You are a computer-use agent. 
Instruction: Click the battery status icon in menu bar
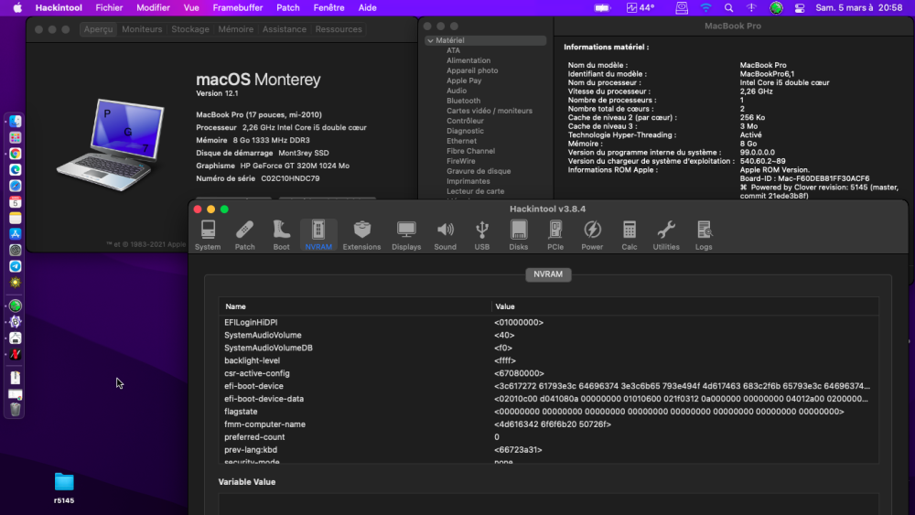pos(602,7)
